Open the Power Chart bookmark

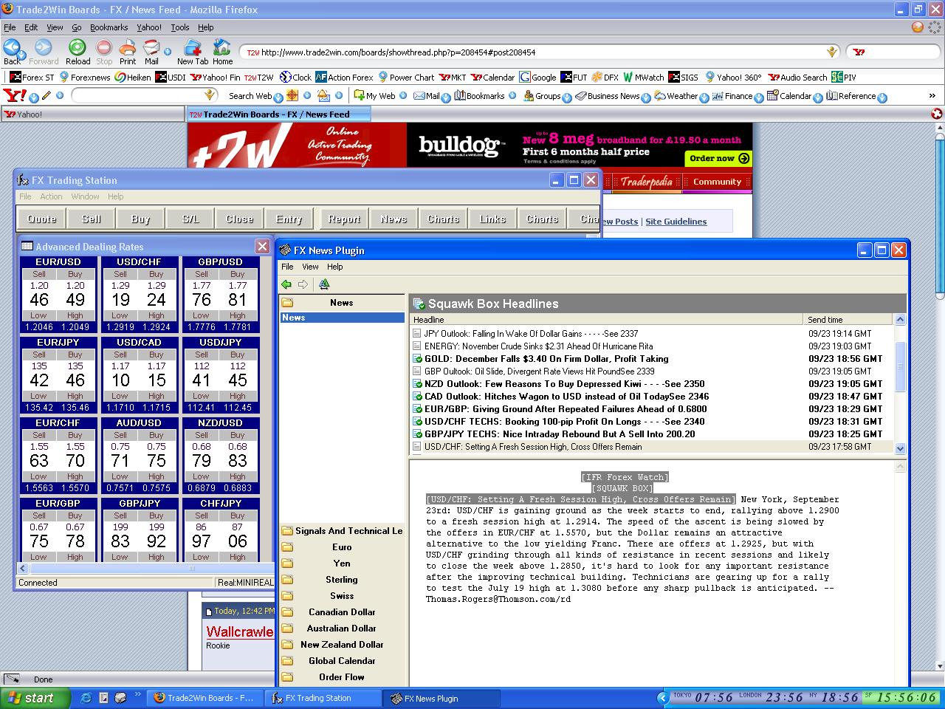coord(406,77)
